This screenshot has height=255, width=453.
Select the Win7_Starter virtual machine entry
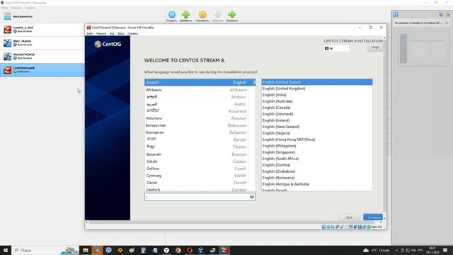click(x=42, y=43)
